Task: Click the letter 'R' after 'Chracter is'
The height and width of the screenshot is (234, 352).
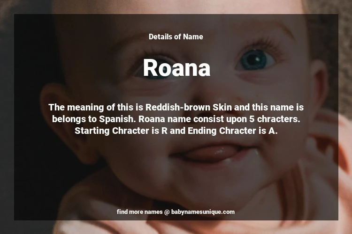Action: pyautogui.click(x=164, y=131)
